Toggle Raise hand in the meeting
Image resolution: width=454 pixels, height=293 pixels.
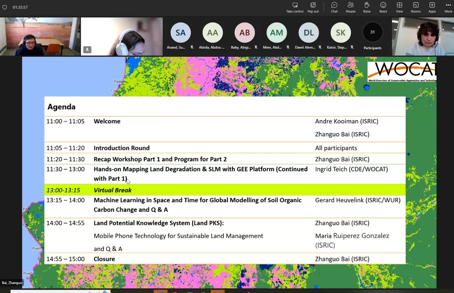point(367,7)
